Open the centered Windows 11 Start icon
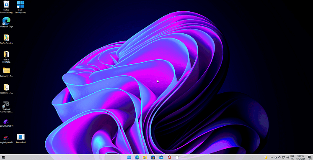The height and width of the screenshot is (160, 313). 129,157
